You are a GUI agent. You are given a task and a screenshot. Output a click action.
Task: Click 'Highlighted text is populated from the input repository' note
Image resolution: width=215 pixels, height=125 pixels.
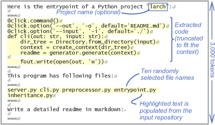pos(166,111)
